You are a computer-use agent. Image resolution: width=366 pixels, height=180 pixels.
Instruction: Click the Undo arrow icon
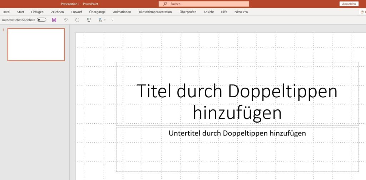pyautogui.click(x=65, y=20)
